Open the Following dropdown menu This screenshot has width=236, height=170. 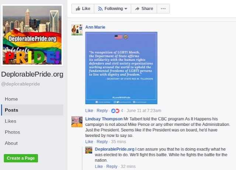[x=112, y=8]
